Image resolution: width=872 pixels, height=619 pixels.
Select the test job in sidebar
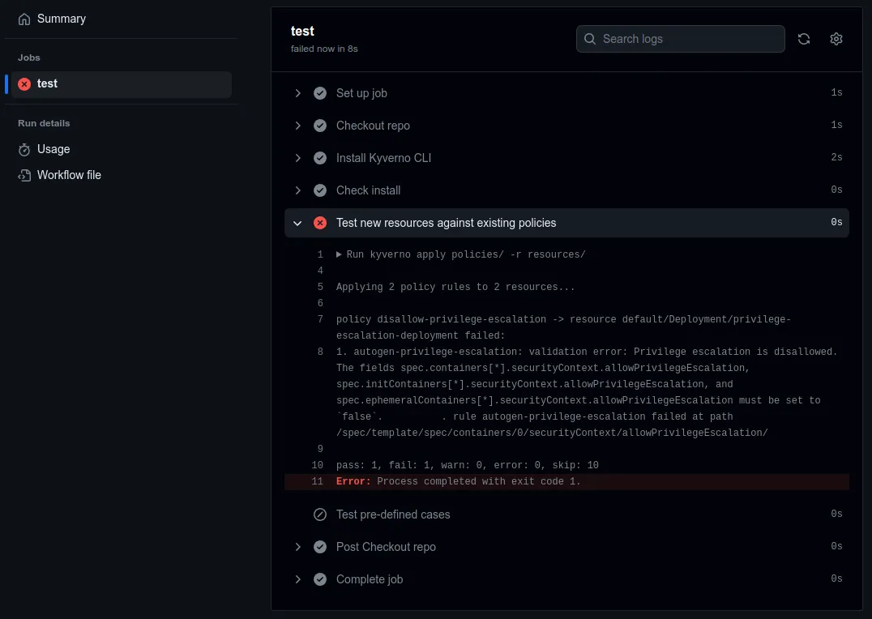[x=47, y=84]
